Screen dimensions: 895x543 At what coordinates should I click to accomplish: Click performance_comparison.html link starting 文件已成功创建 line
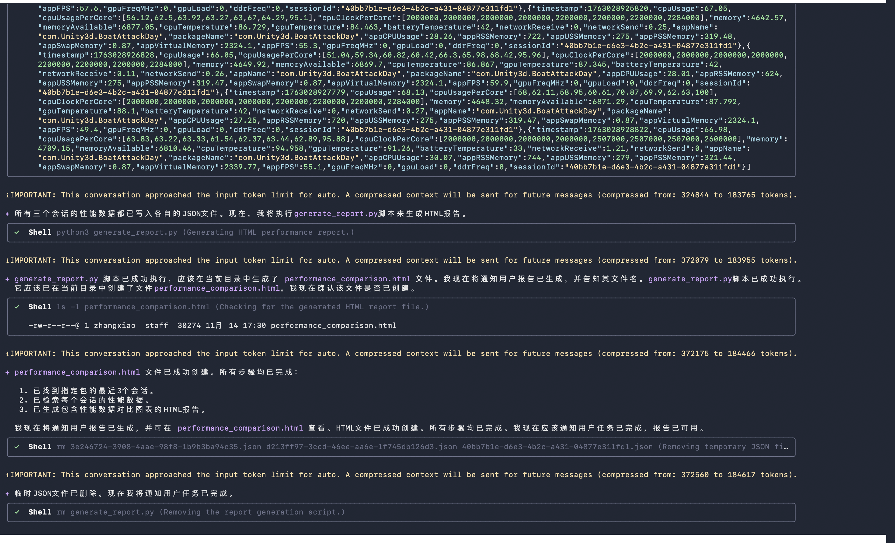[77, 372]
